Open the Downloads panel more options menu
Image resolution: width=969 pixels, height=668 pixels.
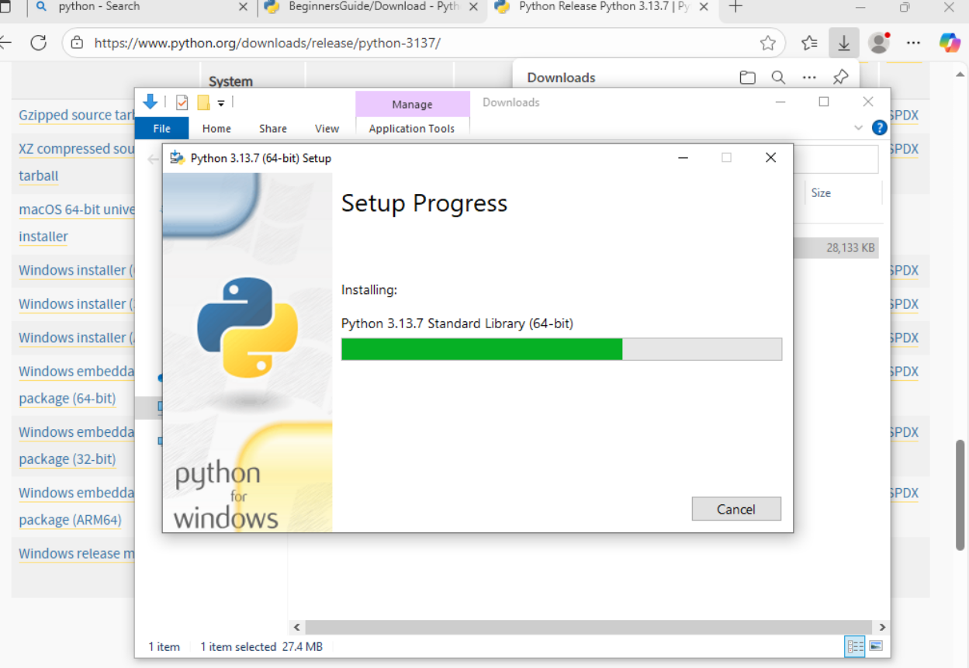[x=809, y=77]
